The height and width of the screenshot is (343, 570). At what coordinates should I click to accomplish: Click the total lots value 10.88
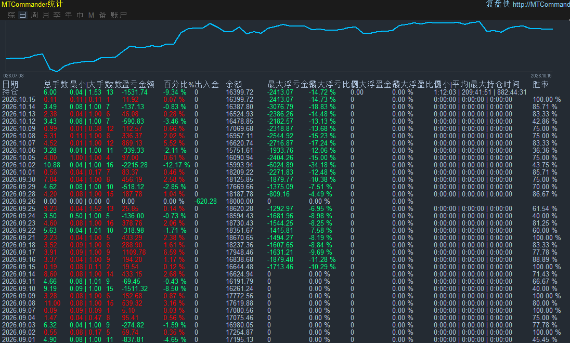coord(52,165)
